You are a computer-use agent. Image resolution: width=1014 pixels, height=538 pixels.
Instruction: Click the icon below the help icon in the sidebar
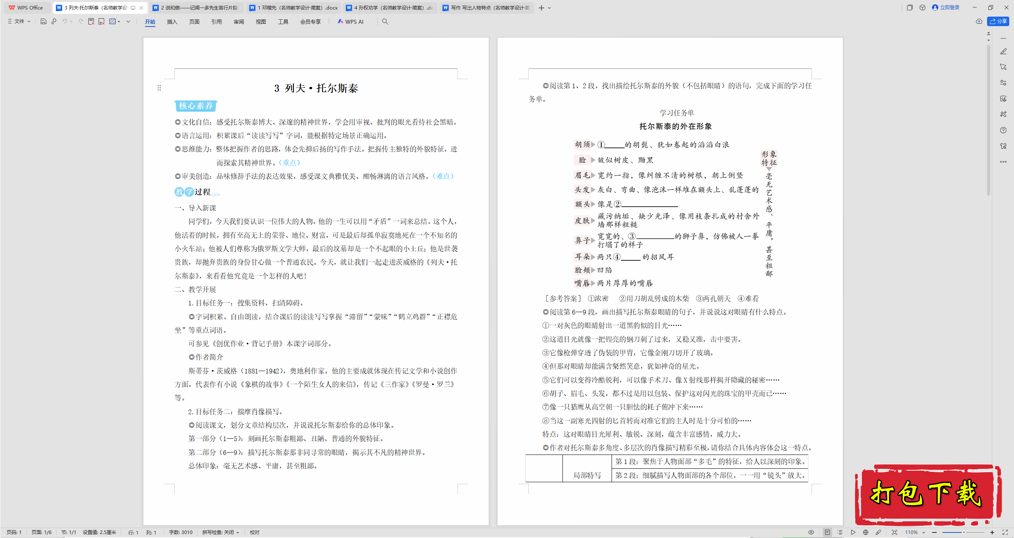[x=1003, y=146]
